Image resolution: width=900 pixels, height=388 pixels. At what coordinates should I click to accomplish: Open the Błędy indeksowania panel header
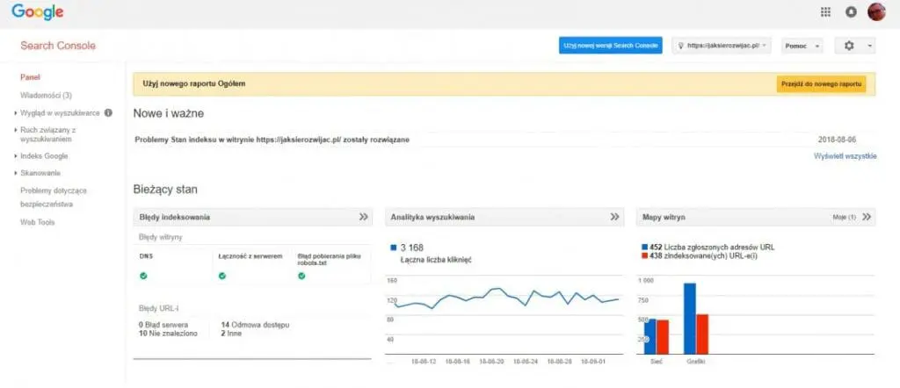(x=252, y=217)
